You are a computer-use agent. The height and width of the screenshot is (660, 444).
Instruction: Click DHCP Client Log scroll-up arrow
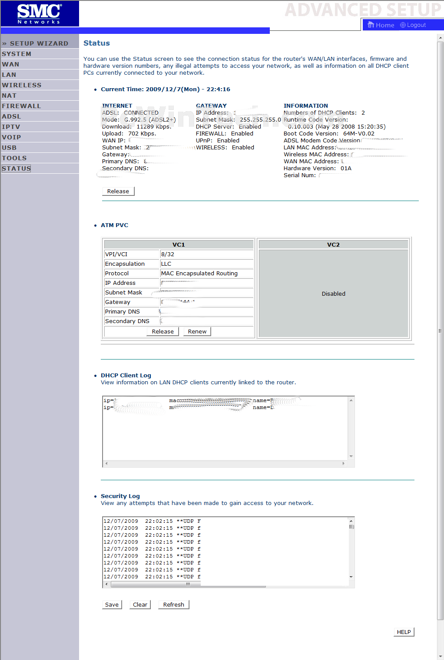tap(351, 400)
